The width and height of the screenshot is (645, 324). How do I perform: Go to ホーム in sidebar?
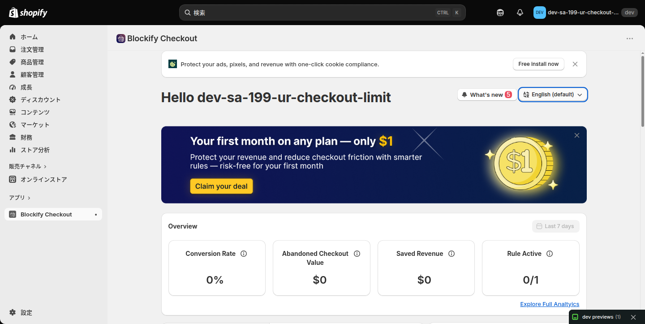point(53,37)
